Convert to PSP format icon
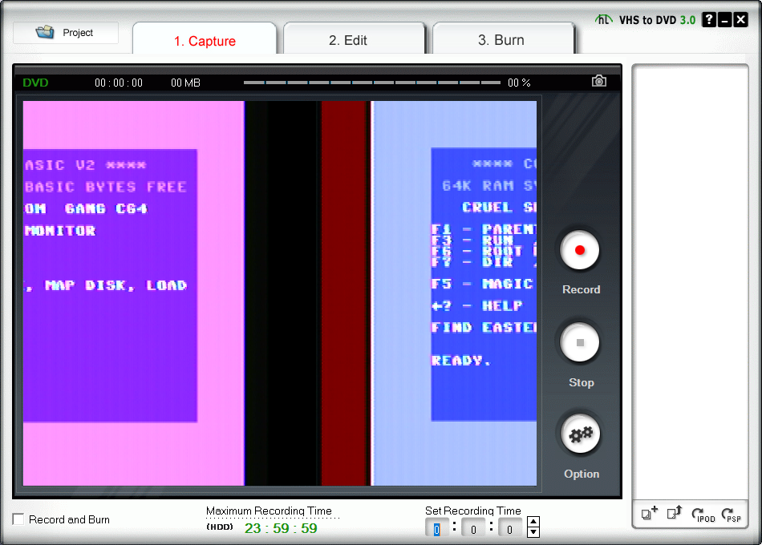 point(731,515)
